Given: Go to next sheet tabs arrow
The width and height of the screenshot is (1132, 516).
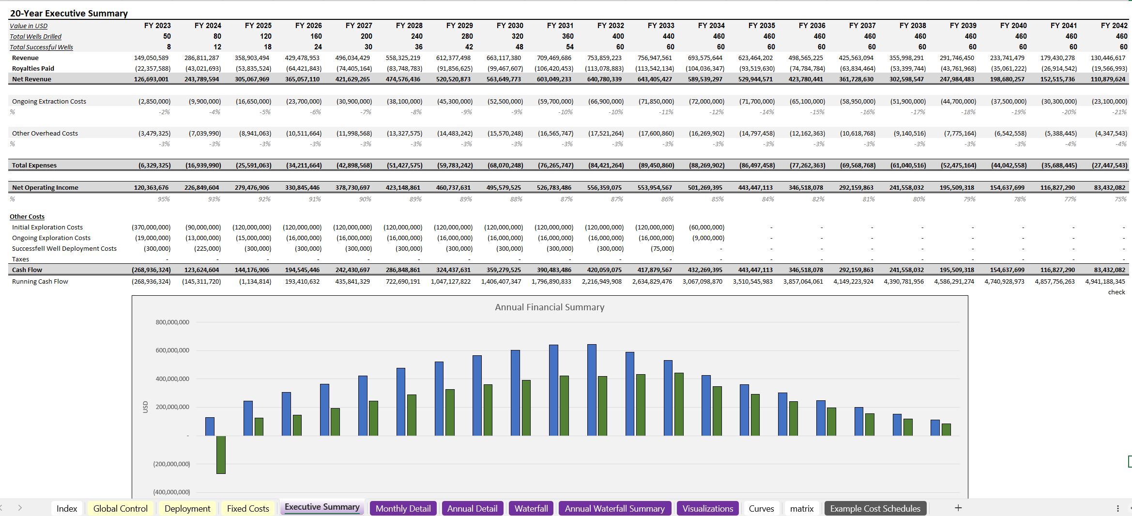Looking at the screenshot, I should click(20, 508).
